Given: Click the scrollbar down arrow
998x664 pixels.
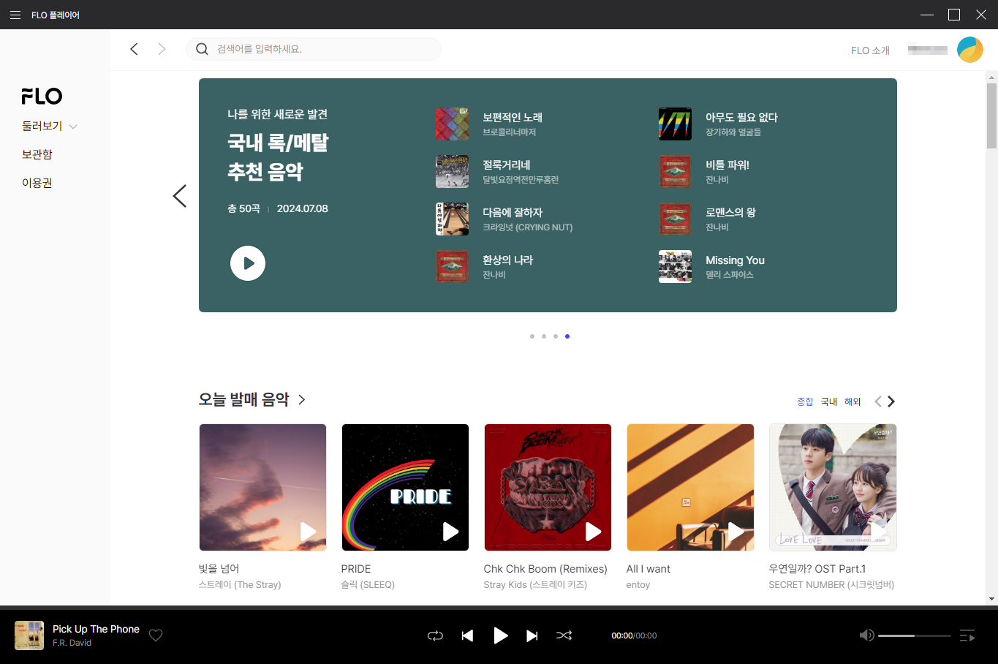Looking at the screenshot, I should [992, 599].
